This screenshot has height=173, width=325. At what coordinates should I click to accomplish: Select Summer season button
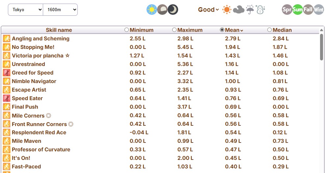(x=298, y=10)
